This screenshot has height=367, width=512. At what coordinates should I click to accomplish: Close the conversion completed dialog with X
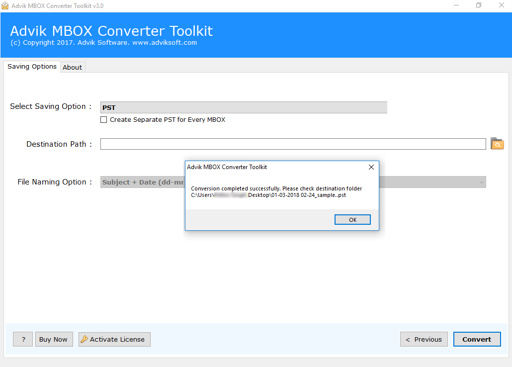pos(371,167)
